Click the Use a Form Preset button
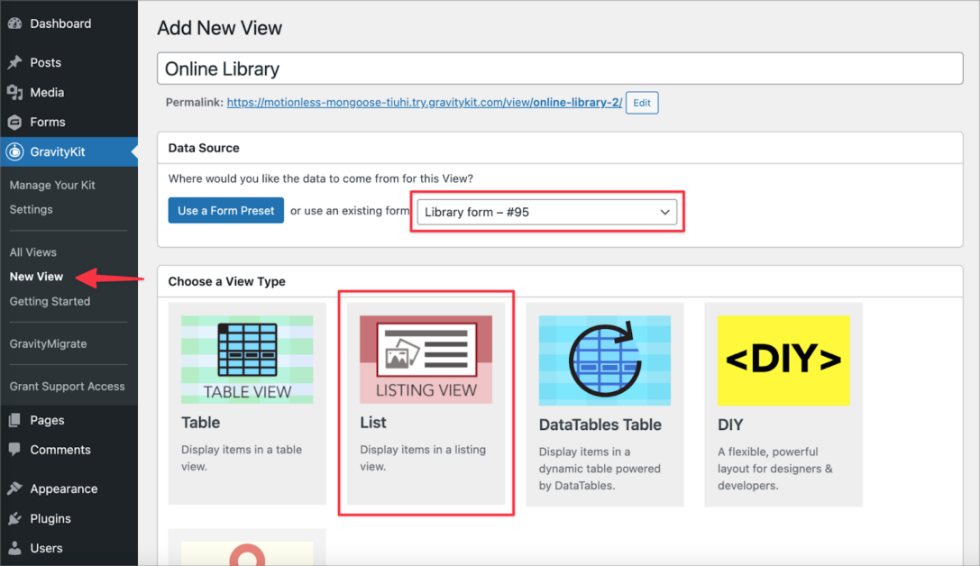Viewport: 980px width, 566px height. coord(225,210)
